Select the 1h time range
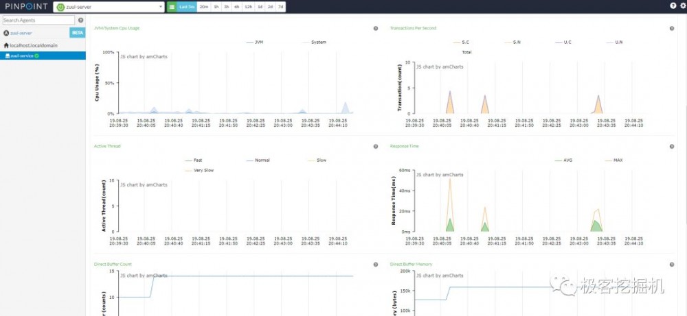The height and width of the screenshot is (316, 687). [216, 7]
